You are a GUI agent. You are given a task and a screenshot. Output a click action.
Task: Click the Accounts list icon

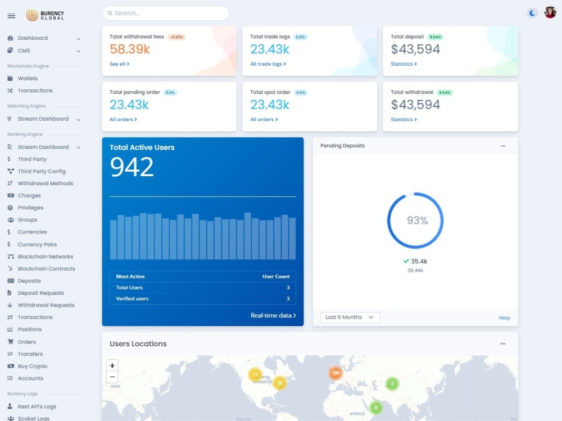coord(10,378)
